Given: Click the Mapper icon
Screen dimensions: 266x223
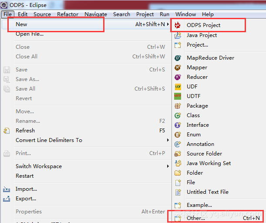Looking at the screenshot, I should coord(178,68).
